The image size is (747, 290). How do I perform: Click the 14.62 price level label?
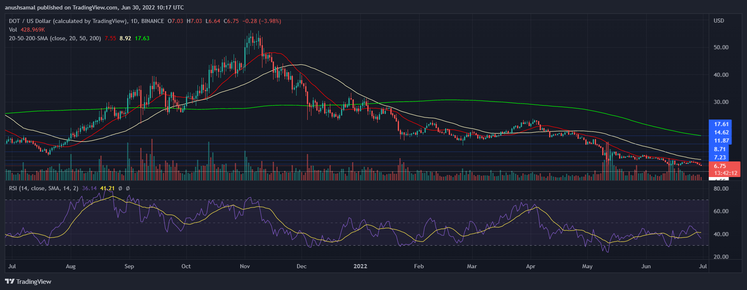(721, 132)
